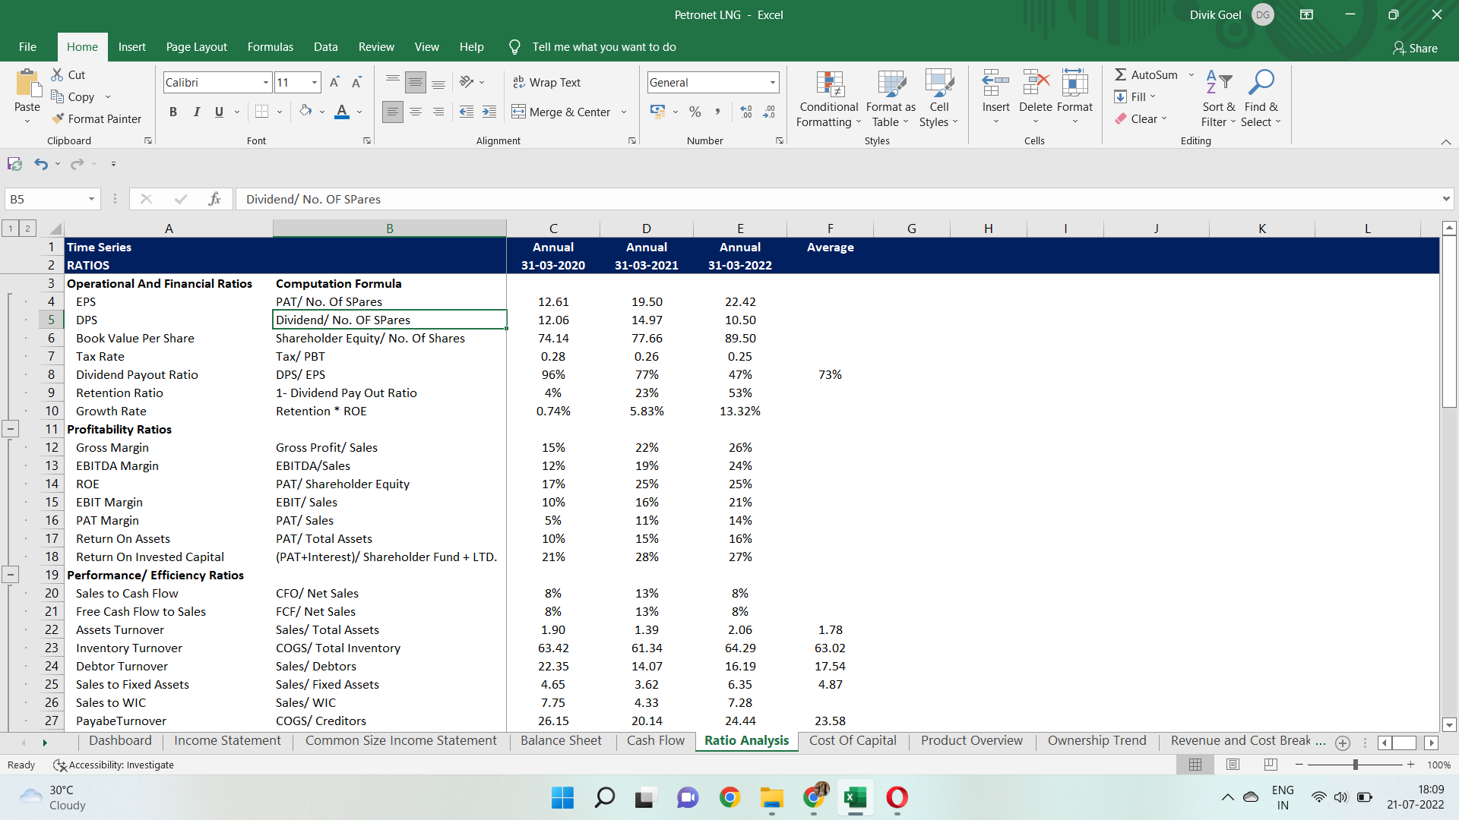Screen dimensions: 1459x820
Task: Increase decimal places
Action: click(746, 112)
